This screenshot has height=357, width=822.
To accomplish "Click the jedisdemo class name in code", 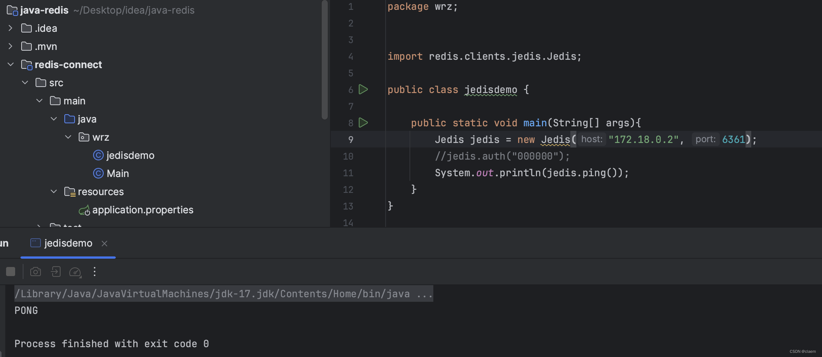I will point(490,90).
